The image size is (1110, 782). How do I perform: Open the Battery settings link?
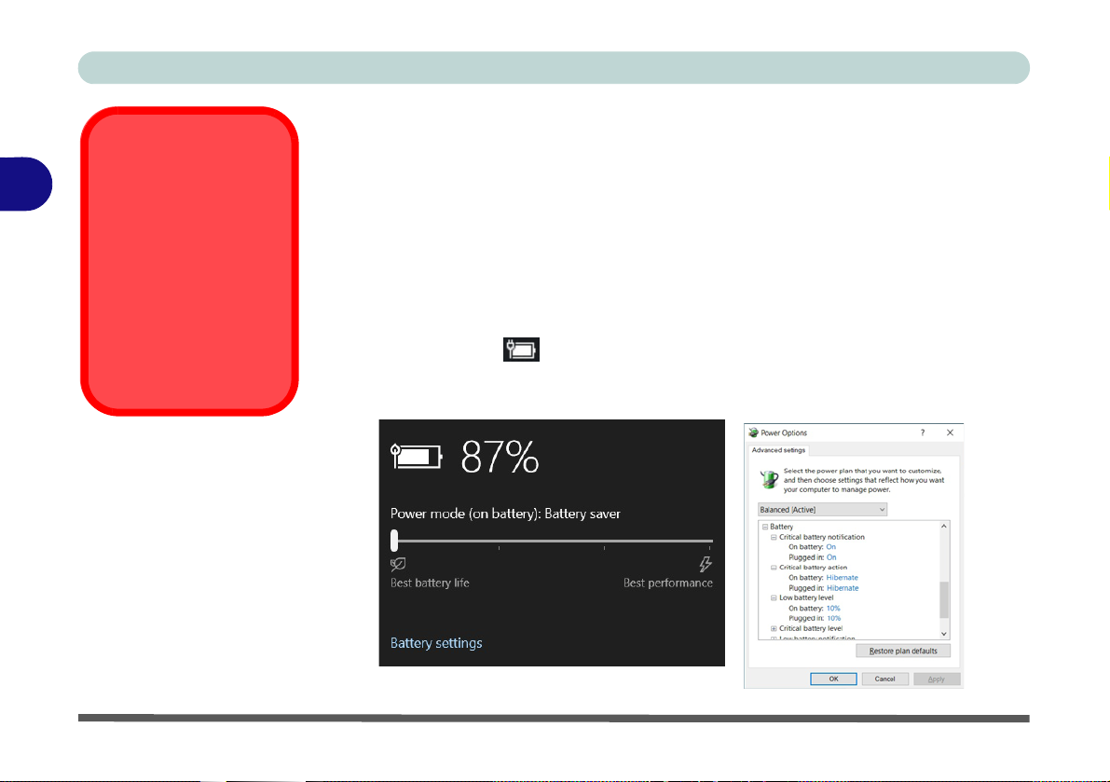tap(436, 642)
